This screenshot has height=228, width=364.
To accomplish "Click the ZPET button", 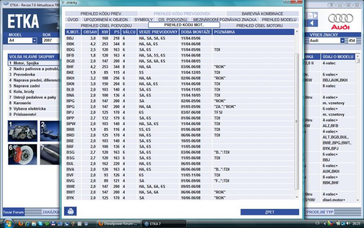I will (x=270, y=212).
